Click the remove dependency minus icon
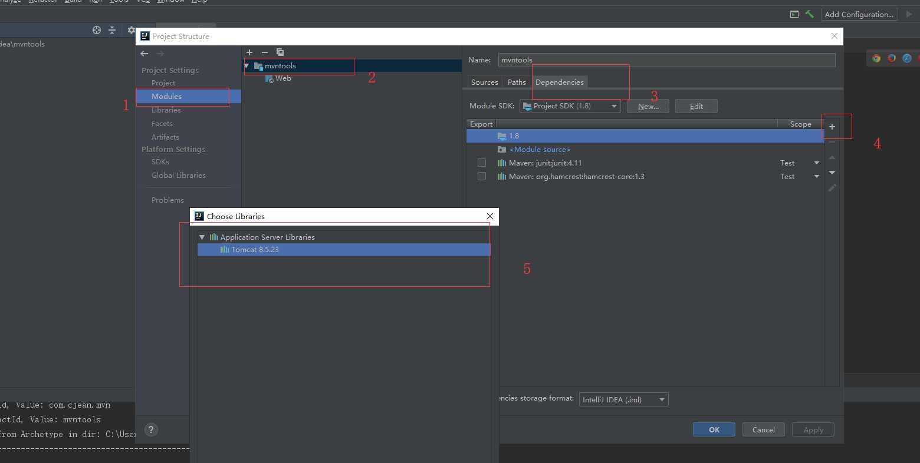 (x=832, y=142)
